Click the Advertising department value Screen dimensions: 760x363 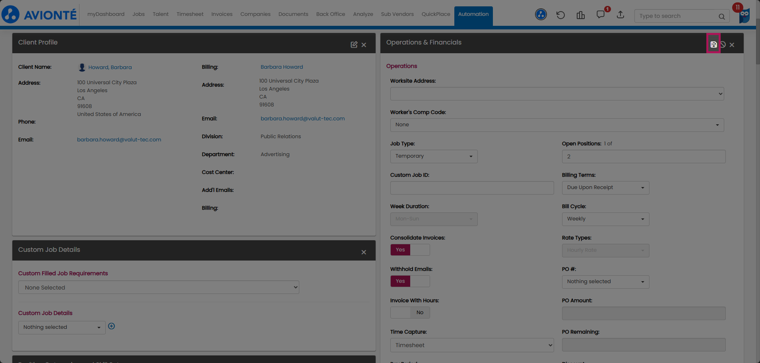click(x=275, y=154)
